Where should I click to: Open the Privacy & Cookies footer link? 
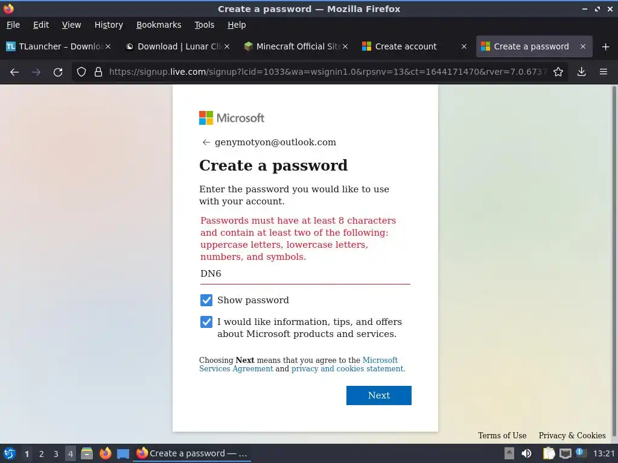point(572,435)
